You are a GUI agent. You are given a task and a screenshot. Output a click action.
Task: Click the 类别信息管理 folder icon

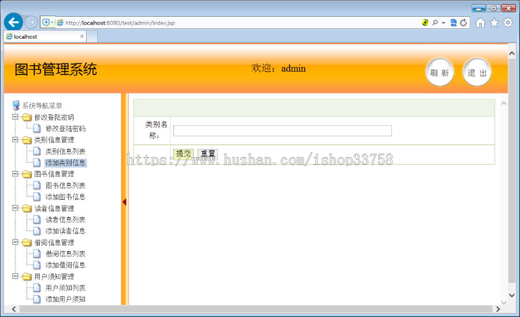tap(27, 140)
